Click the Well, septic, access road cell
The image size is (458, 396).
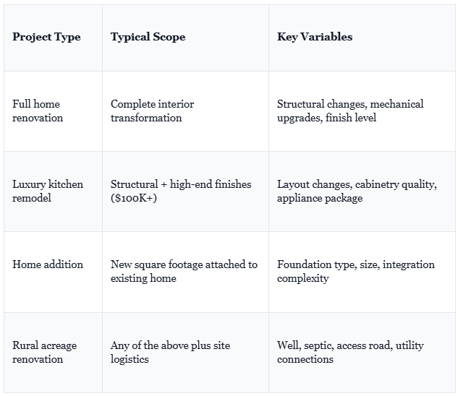(362, 353)
